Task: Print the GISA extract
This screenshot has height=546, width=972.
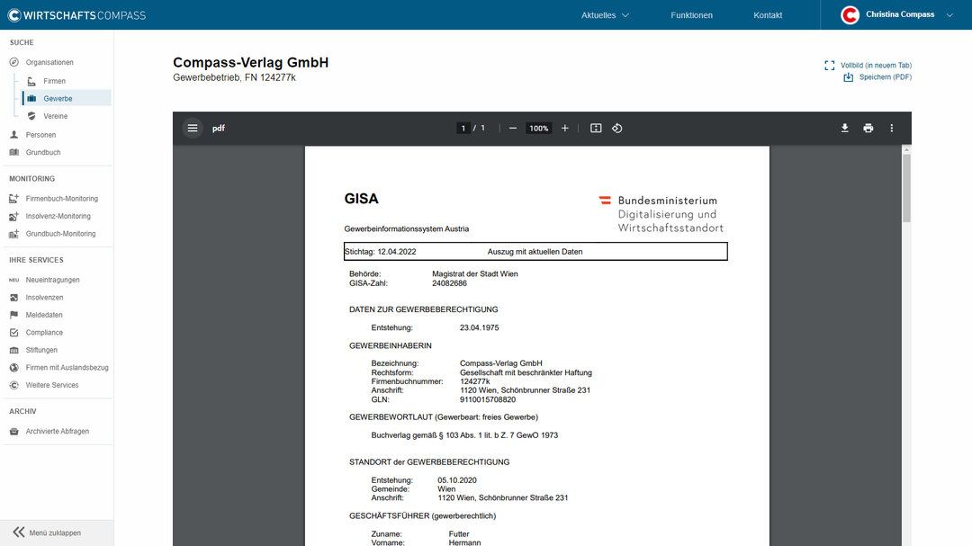Action: [868, 128]
